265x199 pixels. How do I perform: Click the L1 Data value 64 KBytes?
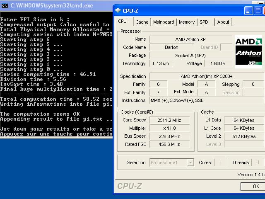tap(244, 120)
